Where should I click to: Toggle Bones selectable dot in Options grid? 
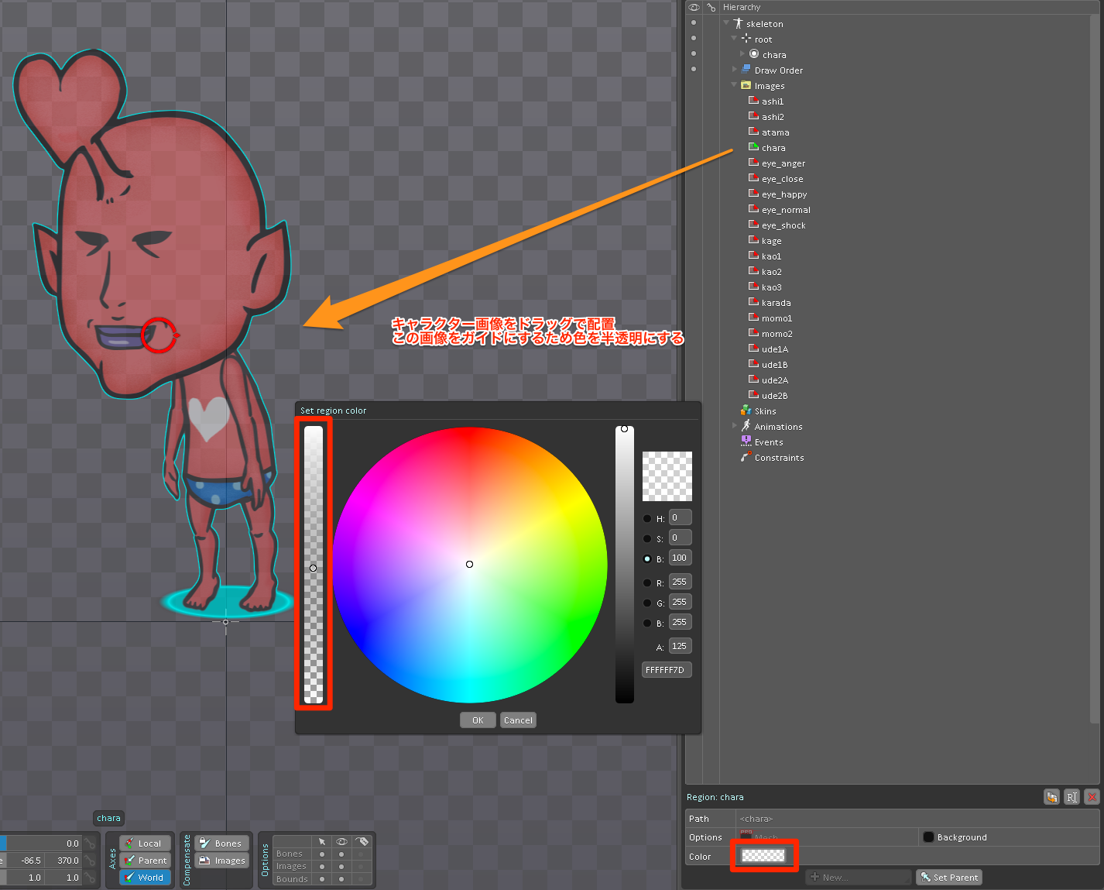click(322, 854)
